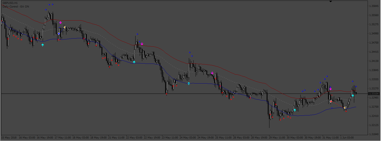381x141 pixels.
Task: Click price level 1.34700 on the axis
Action: (373, 42)
